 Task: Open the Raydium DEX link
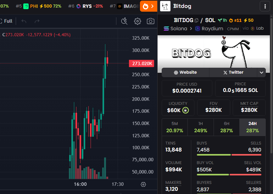click(x=209, y=28)
